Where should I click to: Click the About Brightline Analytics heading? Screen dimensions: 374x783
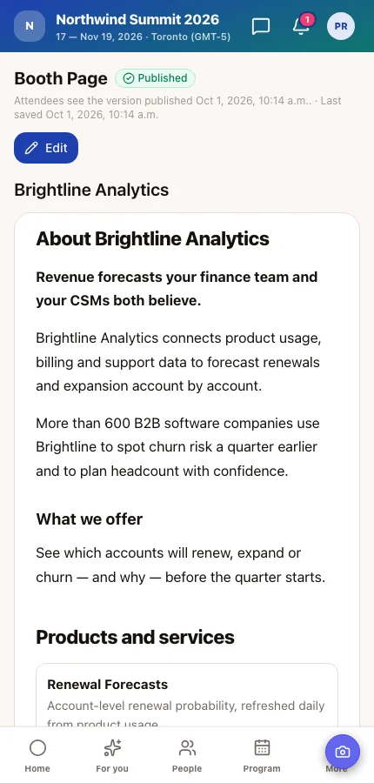(x=152, y=238)
